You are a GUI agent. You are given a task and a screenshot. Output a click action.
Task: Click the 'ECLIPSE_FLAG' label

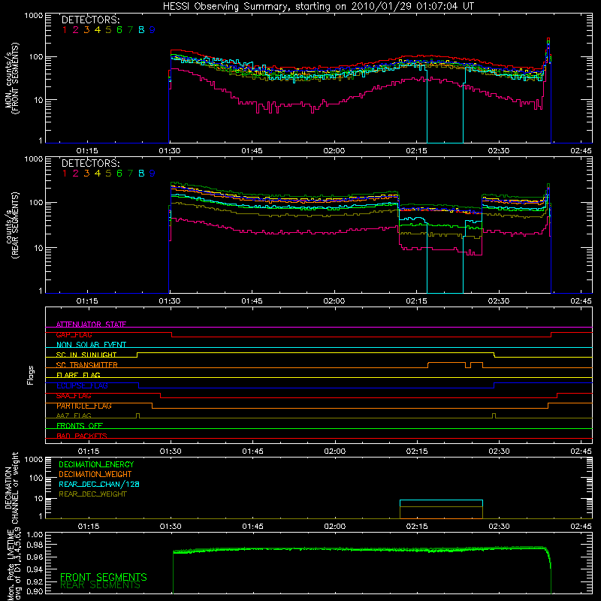point(82,385)
